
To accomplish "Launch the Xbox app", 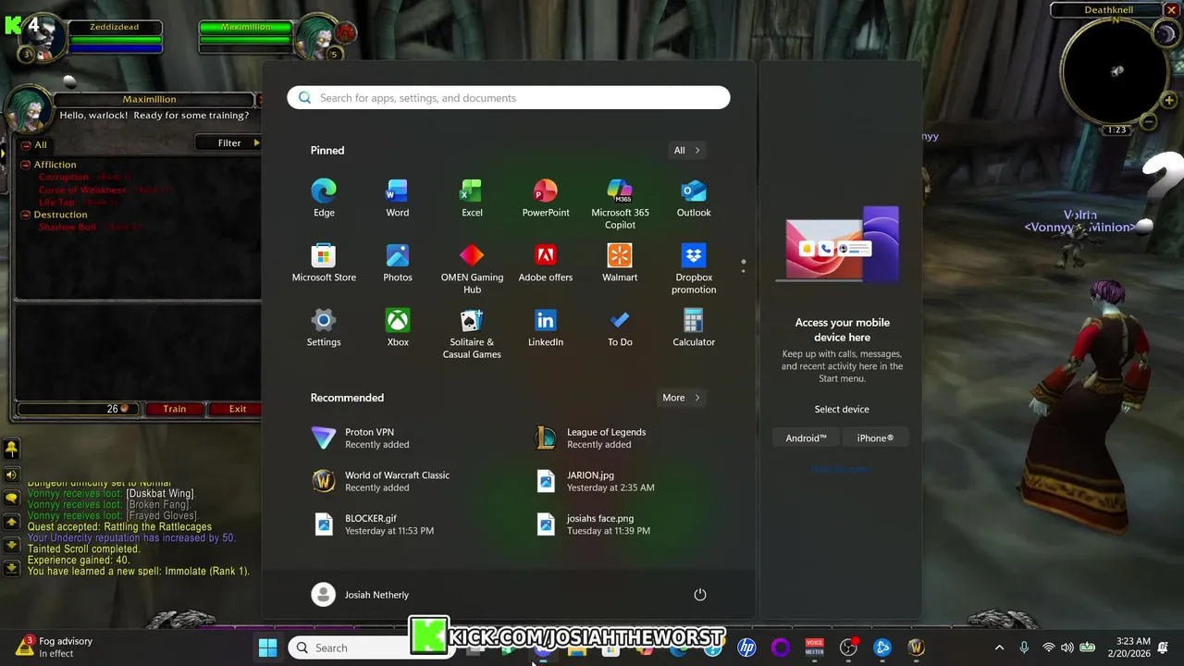I will pos(398,327).
